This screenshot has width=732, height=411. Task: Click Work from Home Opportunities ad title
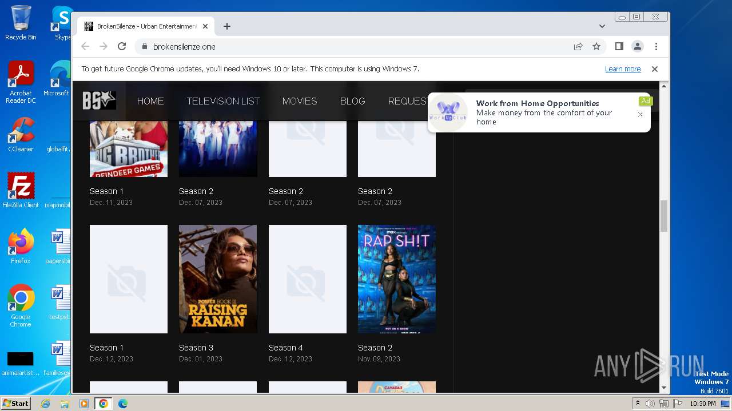tap(538, 103)
